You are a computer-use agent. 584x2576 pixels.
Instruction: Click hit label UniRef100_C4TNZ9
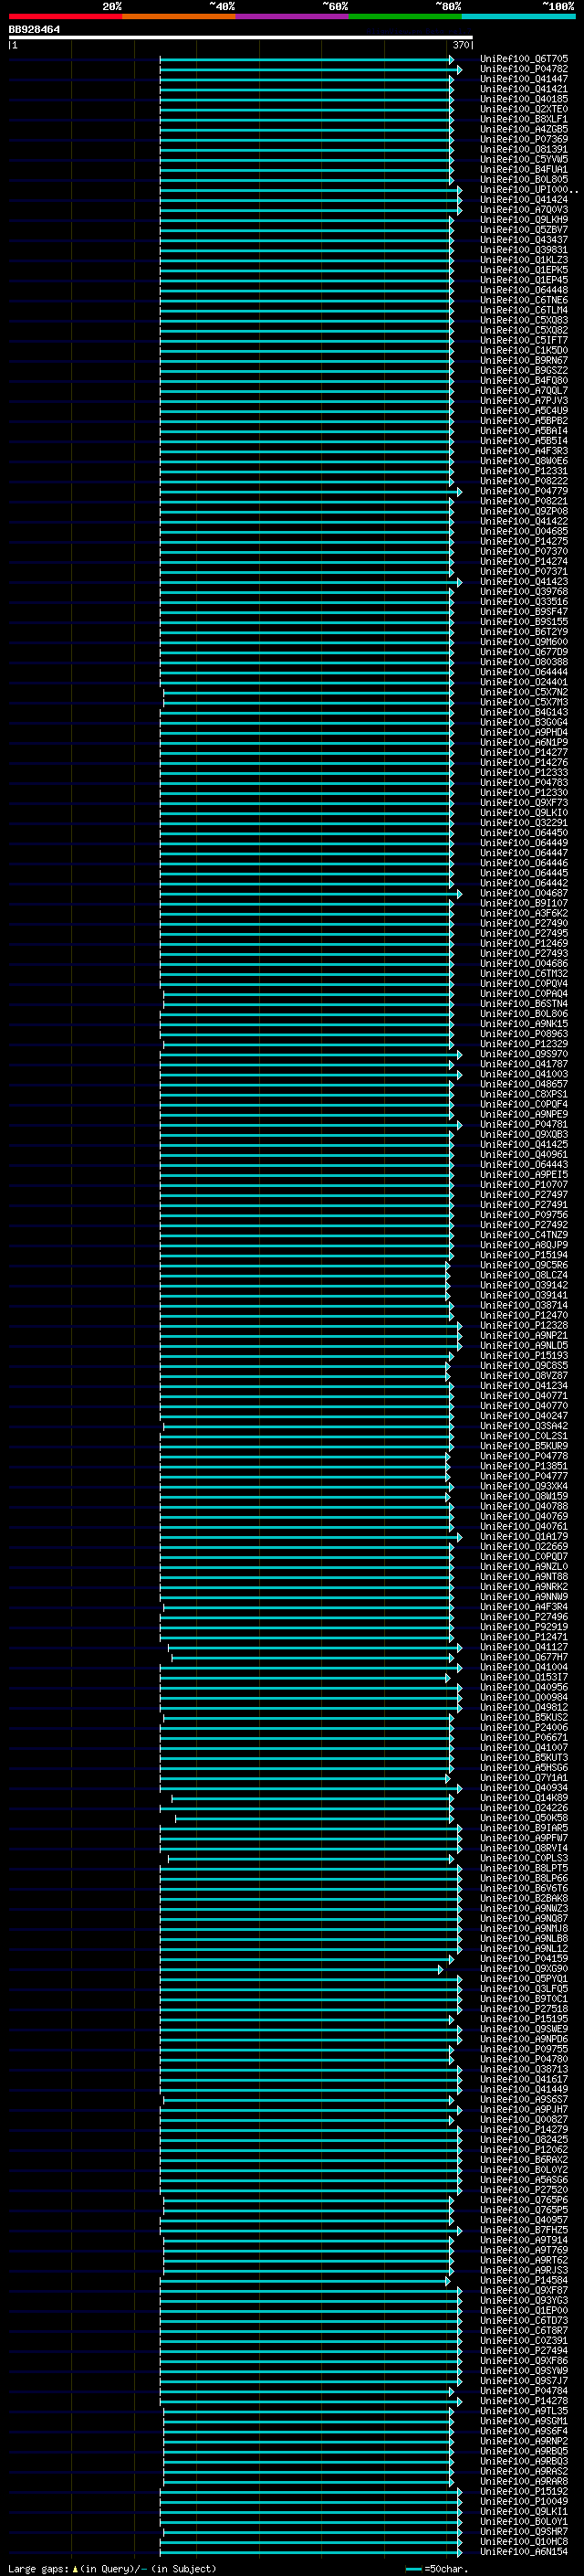(524, 1234)
